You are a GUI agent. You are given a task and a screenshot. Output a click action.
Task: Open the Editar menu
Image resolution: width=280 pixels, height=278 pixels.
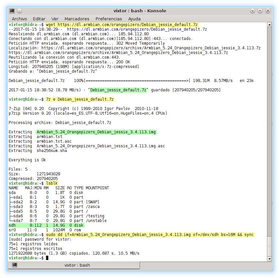pyautogui.click(x=39, y=19)
